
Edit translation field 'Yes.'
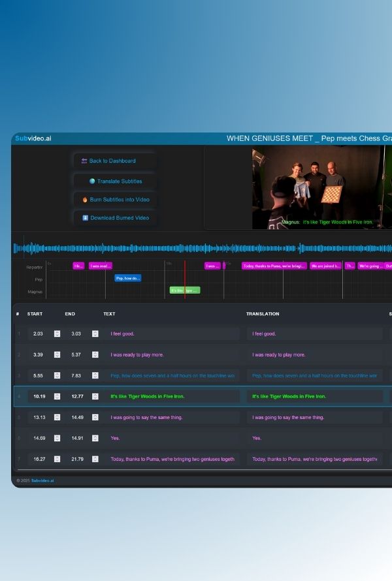[x=314, y=438]
